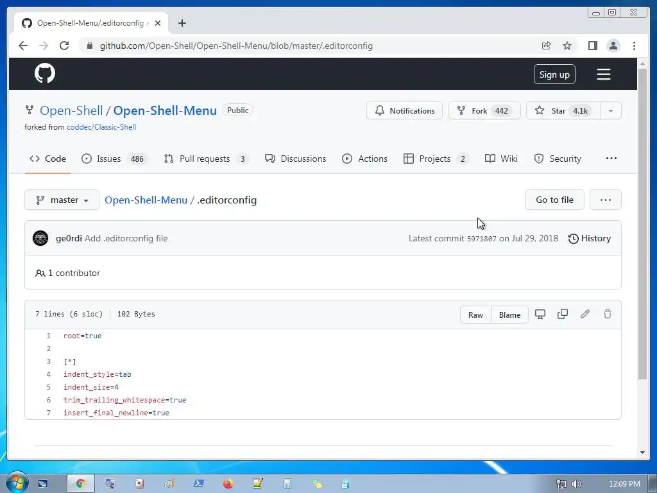Open the Pull requests tab

(206, 159)
